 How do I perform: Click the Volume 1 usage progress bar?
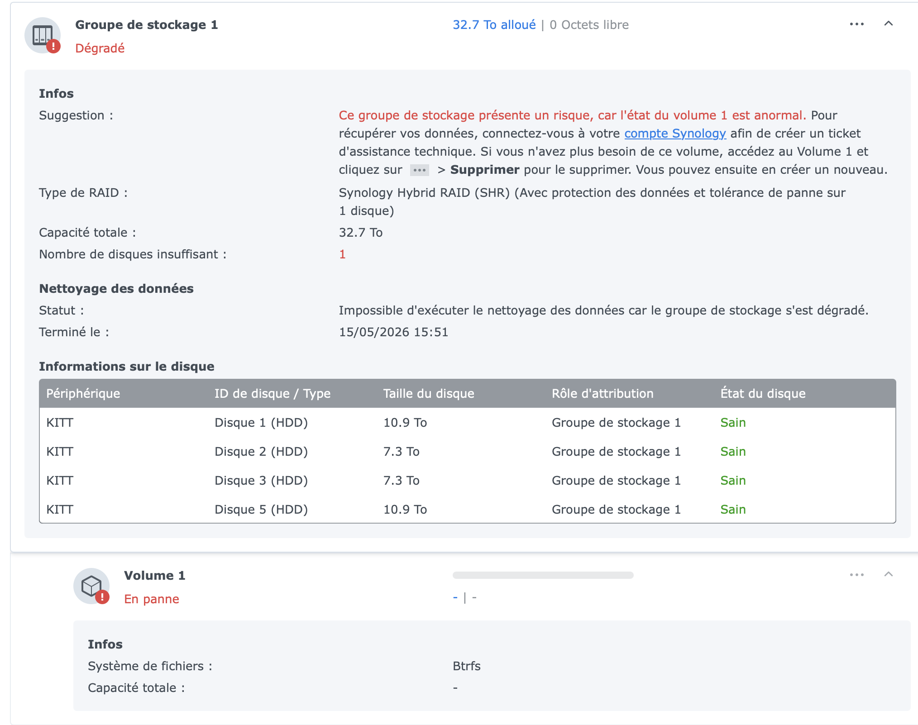(x=543, y=575)
